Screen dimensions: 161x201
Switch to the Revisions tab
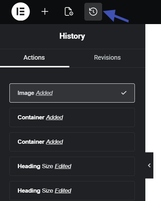(x=107, y=58)
